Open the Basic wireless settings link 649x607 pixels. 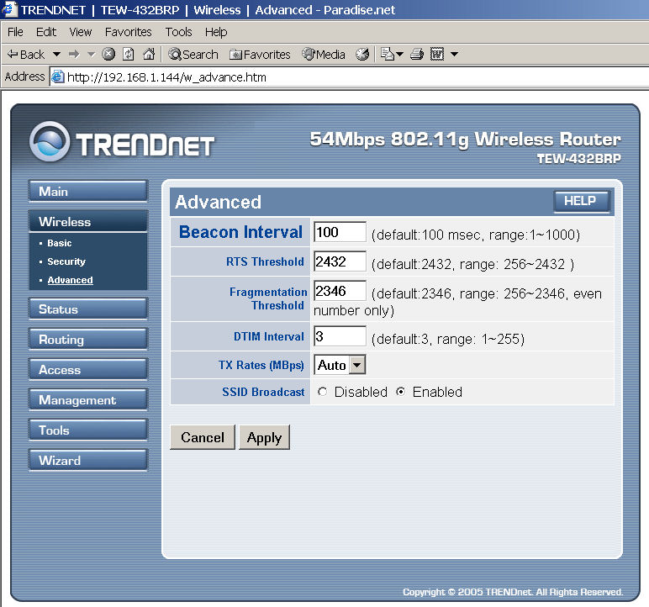click(59, 243)
